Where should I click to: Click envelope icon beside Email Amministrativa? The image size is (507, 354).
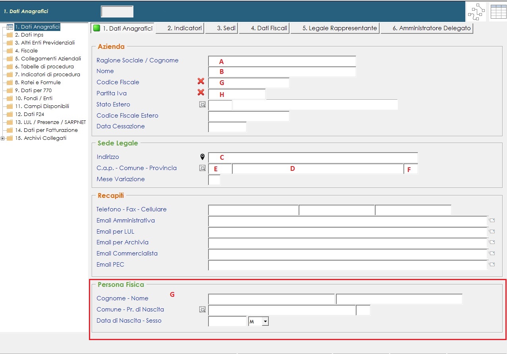[x=492, y=220]
